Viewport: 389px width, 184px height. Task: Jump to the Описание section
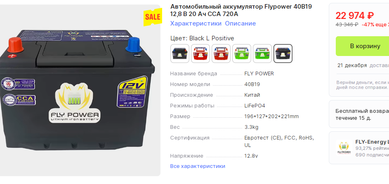[x=240, y=23]
